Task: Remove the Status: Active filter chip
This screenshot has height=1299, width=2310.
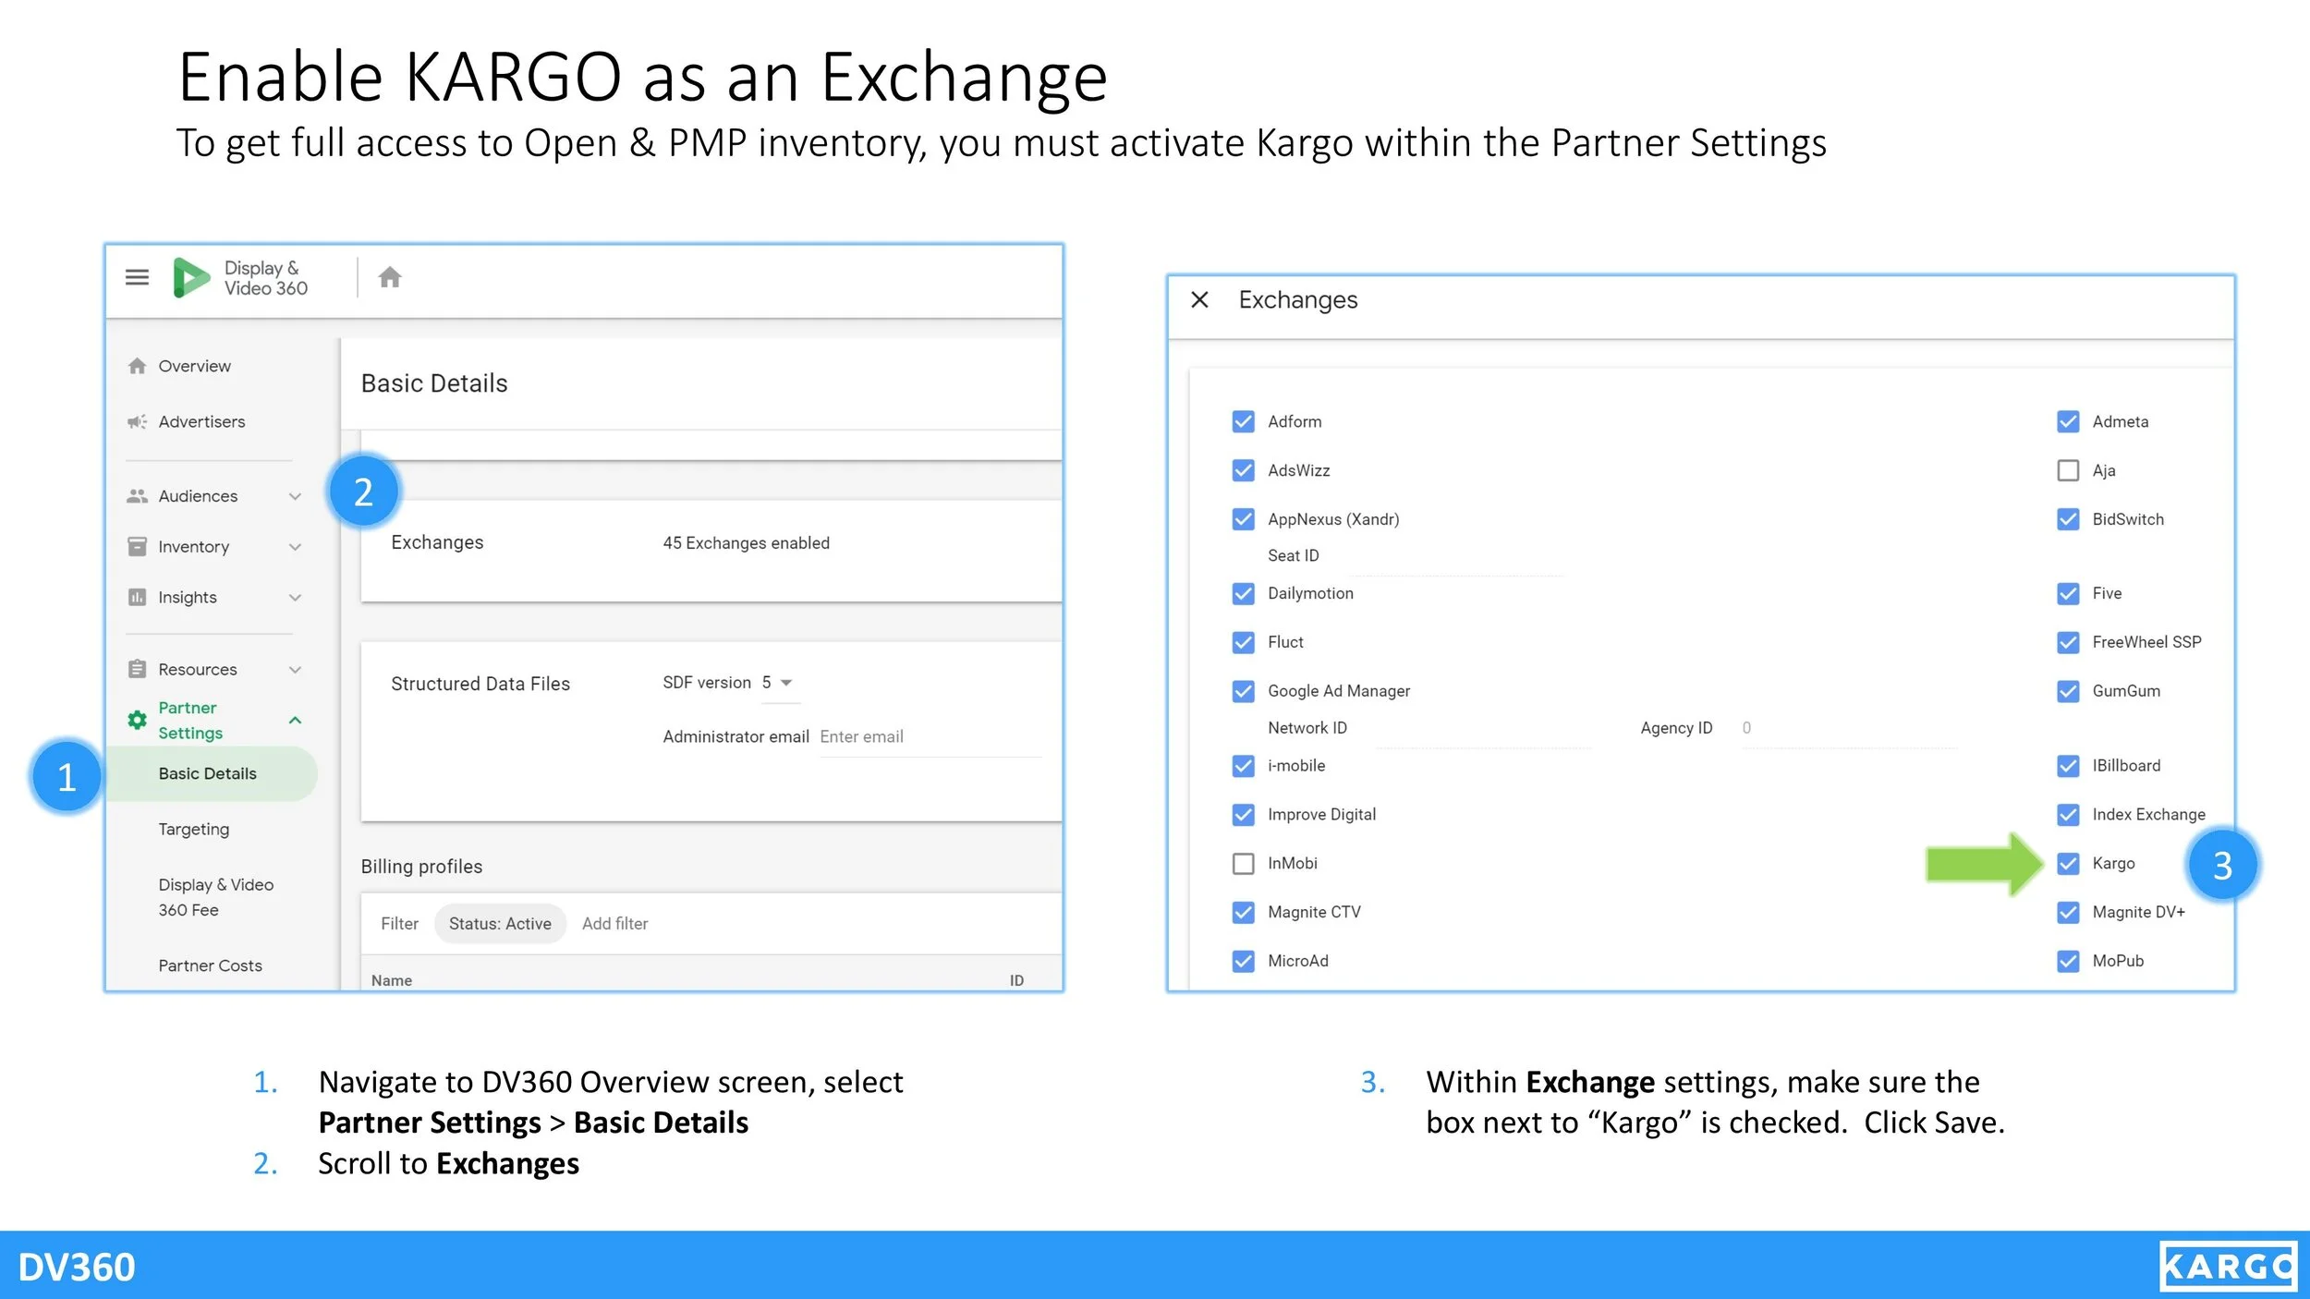Action: [500, 923]
